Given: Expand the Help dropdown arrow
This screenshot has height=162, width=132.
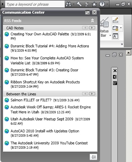Looking at the screenshot, I should click(x=107, y=4).
